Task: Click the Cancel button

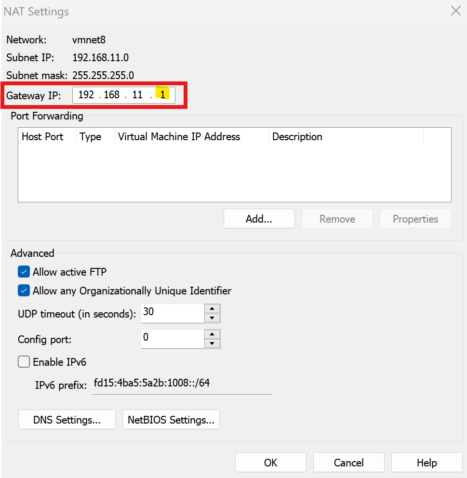Action: tap(349, 463)
